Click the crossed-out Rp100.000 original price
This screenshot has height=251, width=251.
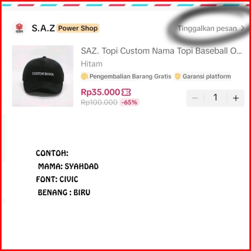pyautogui.click(x=99, y=103)
